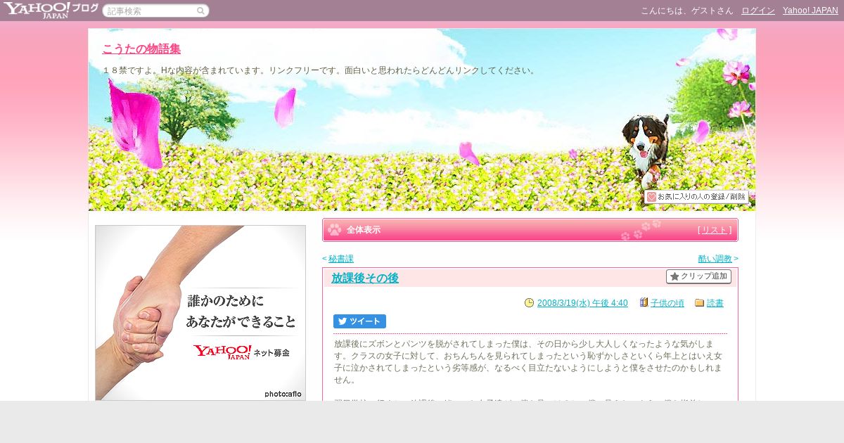The height and width of the screenshot is (443, 844).
Task: Click the 全体表示 header text
Action: [x=364, y=230]
